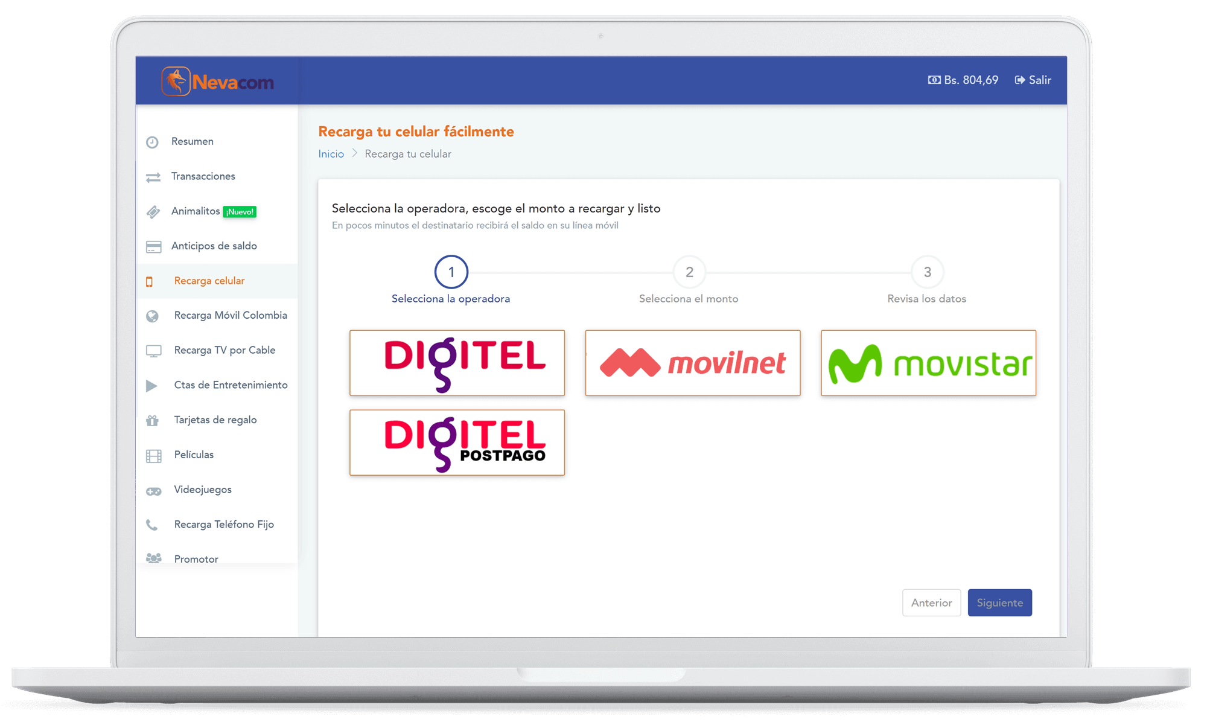1207x725 pixels.
Task: Click the Inicio breadcrumb link
Action: [331, 154]
